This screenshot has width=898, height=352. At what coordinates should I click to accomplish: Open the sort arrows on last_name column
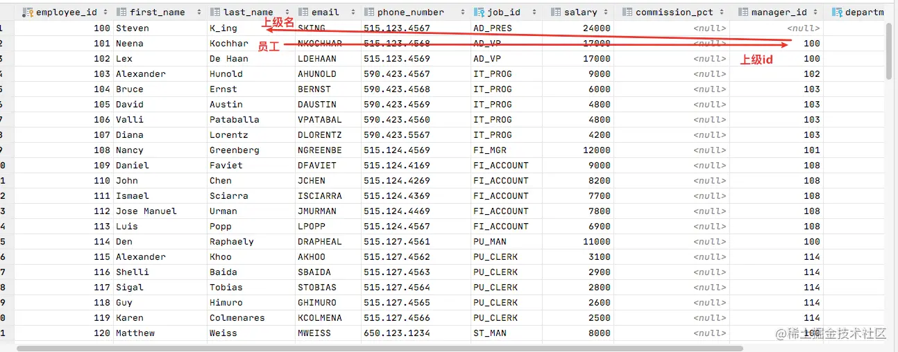[287, 12]
